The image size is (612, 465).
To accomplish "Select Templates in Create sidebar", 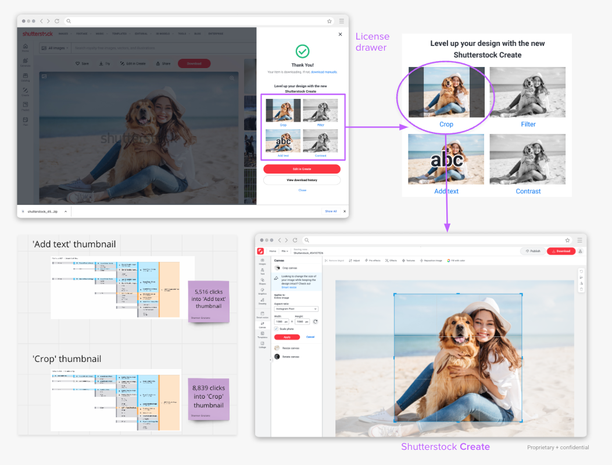I will (x=262, y=335).
